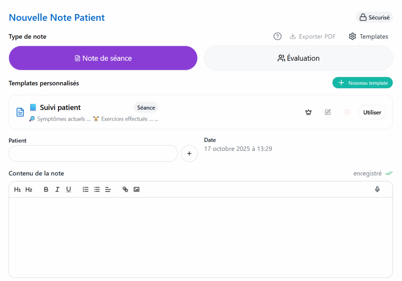Add a new patient with plus button
Screen dimensions: 402x281
(189, 154)
